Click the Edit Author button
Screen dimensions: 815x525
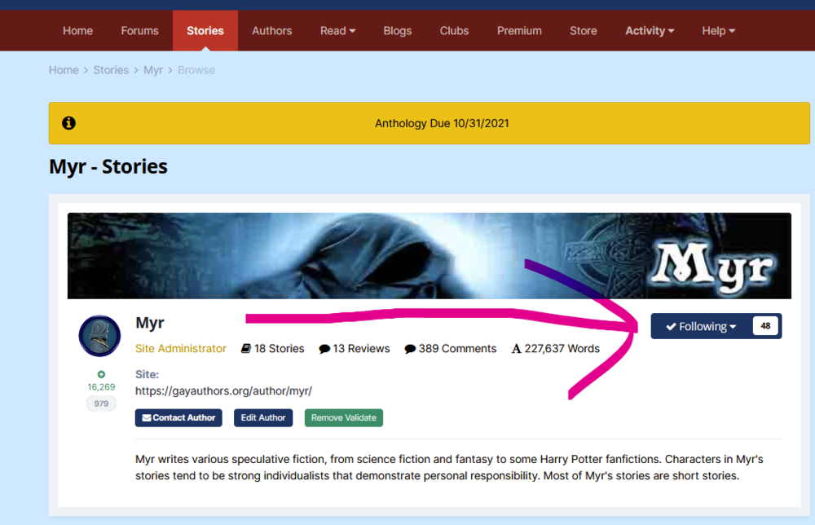pos(262,417)
